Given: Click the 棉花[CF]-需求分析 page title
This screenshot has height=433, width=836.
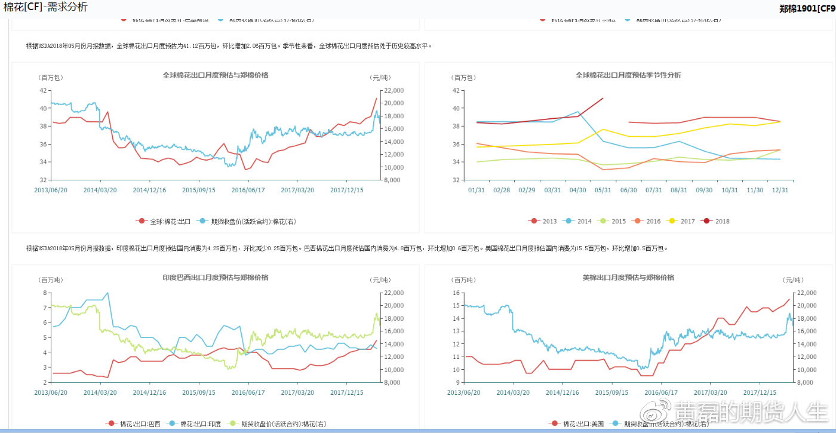Looking at the screenshot, I should (x=45, y=7).
